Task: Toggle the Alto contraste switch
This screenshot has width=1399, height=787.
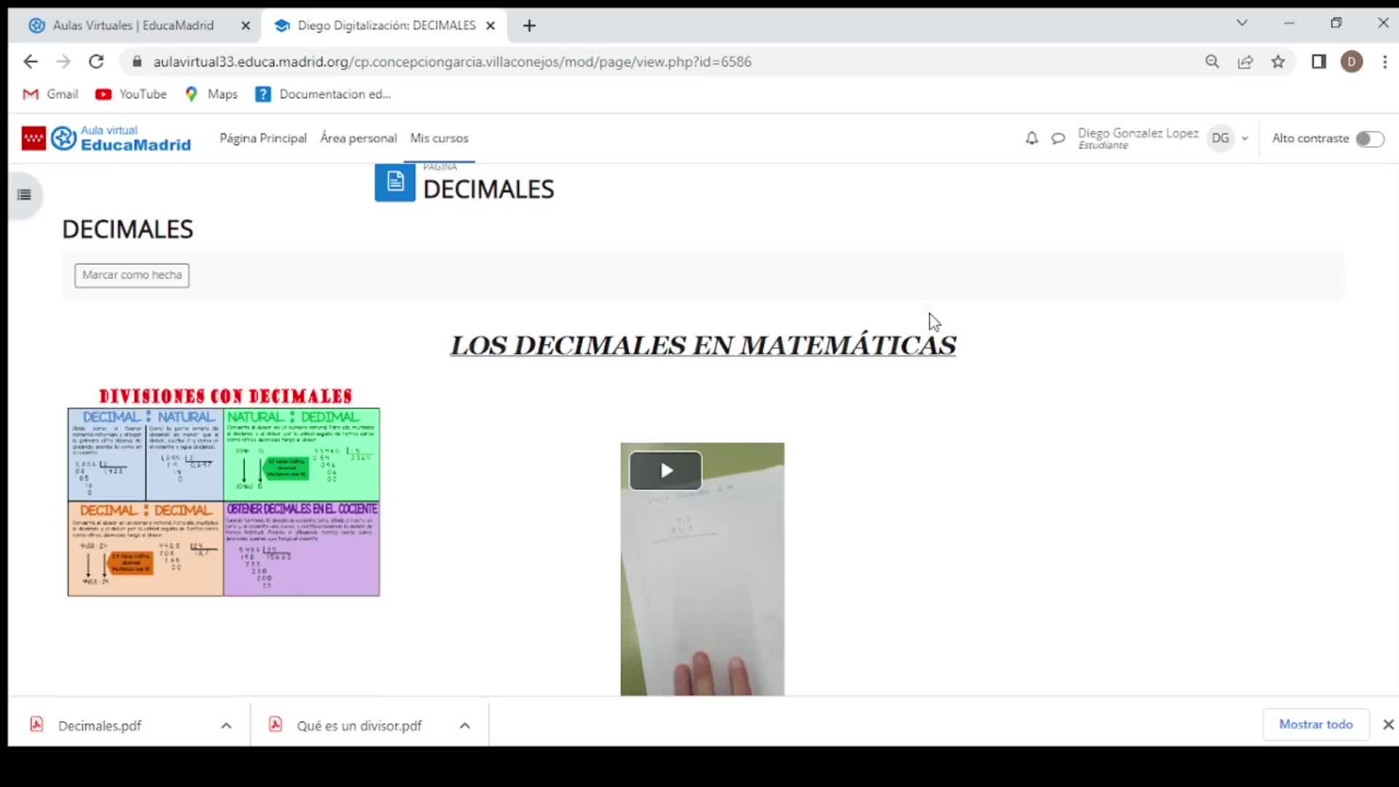Action: (1369, 138)
